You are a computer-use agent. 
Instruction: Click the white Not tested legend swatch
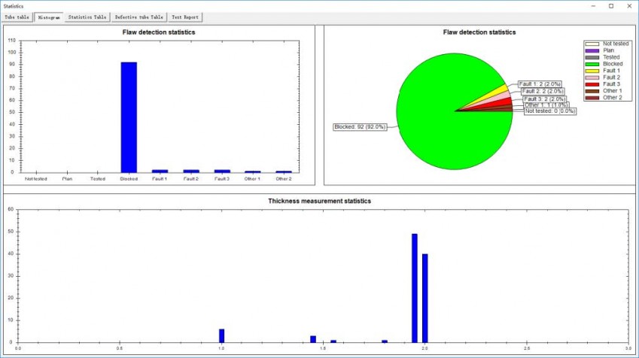(x=593, y=44)
